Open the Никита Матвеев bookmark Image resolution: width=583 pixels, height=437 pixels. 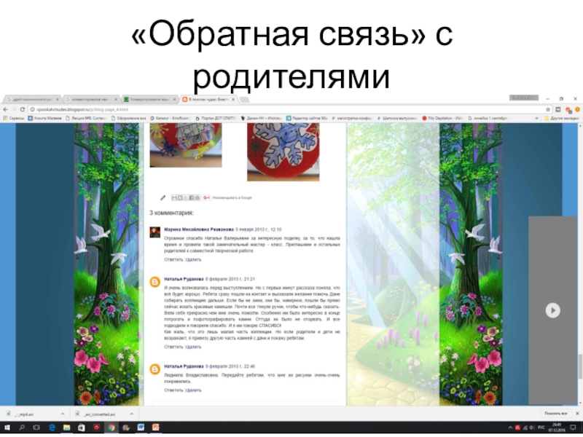[x=44, y=118]
